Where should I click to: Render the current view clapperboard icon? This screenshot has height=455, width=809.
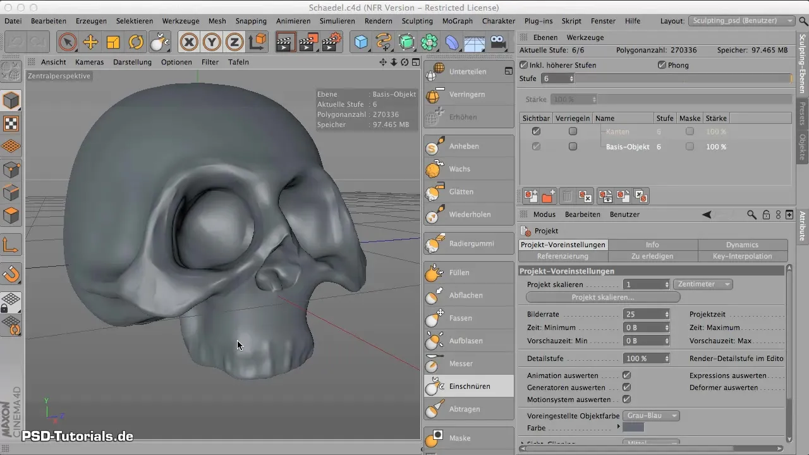point(286,42)
